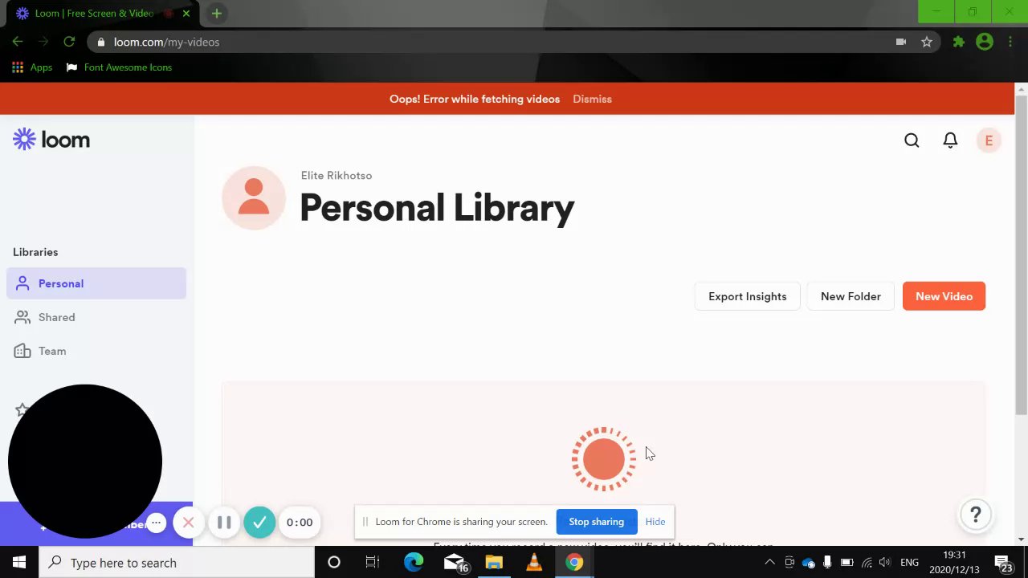Click the black camera bubble
1028x578 pixels.
[x=85, y=462]
